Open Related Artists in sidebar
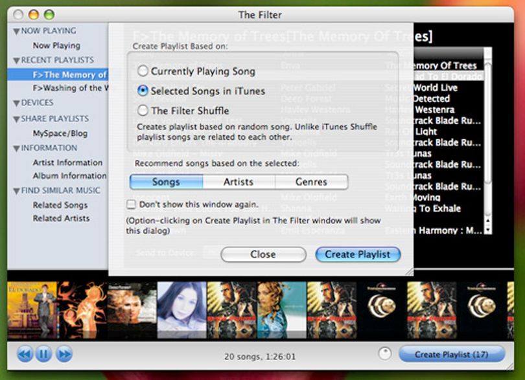The height and width of the screenshot is (380, 525). (x=62, y=218)
